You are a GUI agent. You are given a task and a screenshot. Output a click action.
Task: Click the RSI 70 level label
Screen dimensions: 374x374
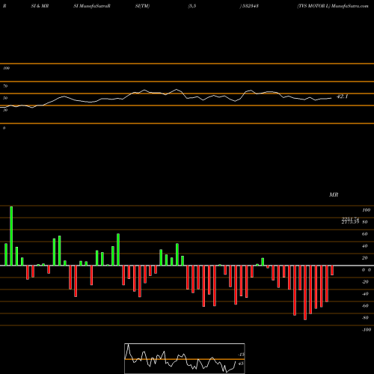(5, 86)
